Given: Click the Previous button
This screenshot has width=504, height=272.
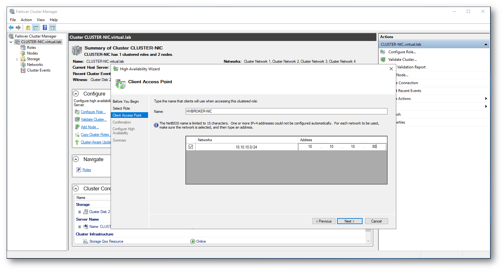Looking at the screenshot, I should pos(324,221).
